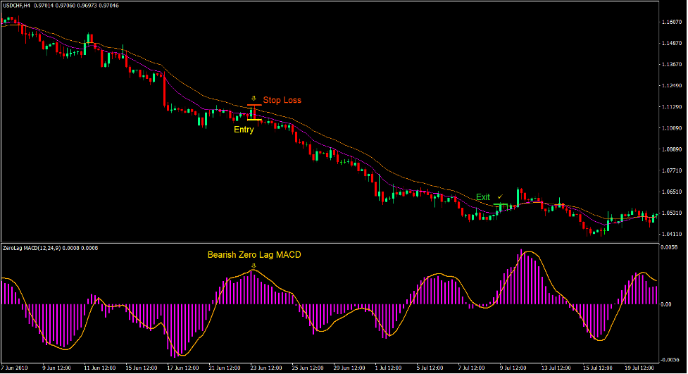Click the 7 Jul 12:00 time label
The width and height of the screenshot is (688, 374).
[x=472, y=368]
